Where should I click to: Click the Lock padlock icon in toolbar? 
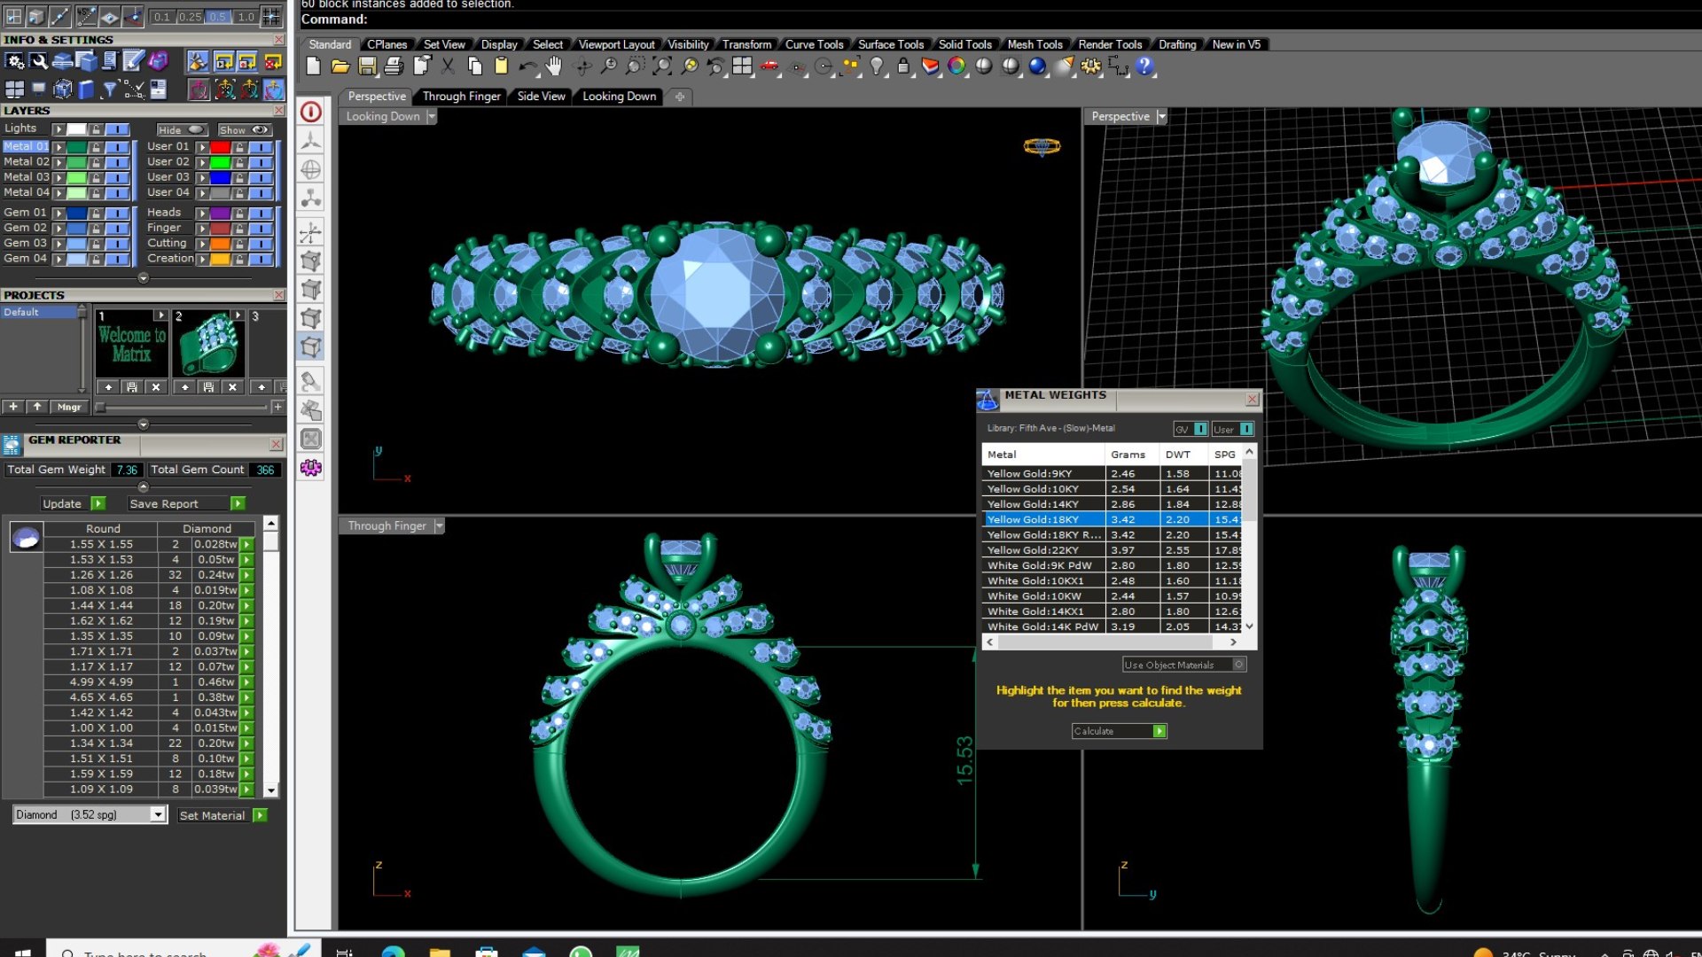coord(903,66)
